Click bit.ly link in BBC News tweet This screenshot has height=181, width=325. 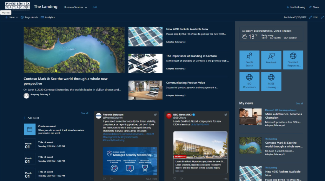click(200, 125)
